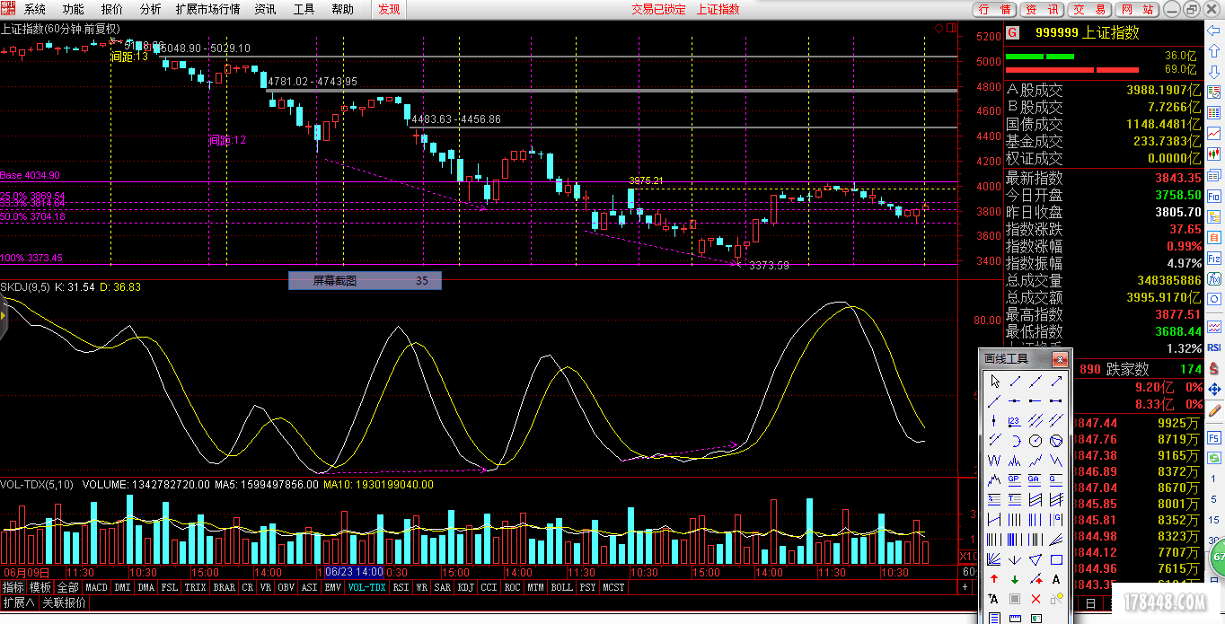Switch to TRIX indicator tab
The image size is (1225, 624).
pos(195,587)
